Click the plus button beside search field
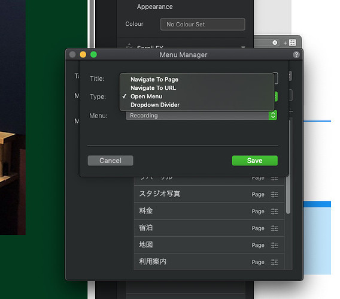Image resolution: width=340 pixels, height=299 pixels. tap(285, 43)
